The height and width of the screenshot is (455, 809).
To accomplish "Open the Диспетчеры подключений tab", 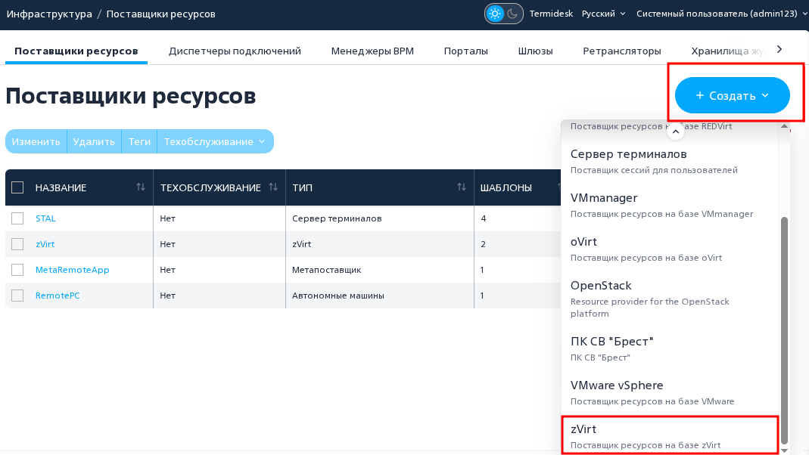I will (x=235, y=51).
